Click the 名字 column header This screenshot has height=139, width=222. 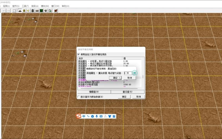[100, 58]
